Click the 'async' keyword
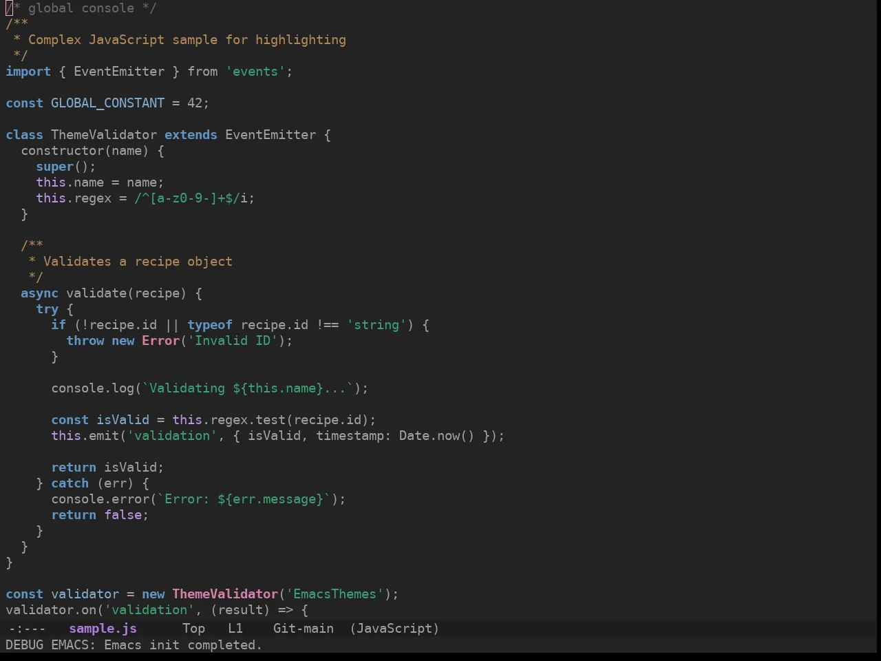881x661 pixels. pos(39,293)
